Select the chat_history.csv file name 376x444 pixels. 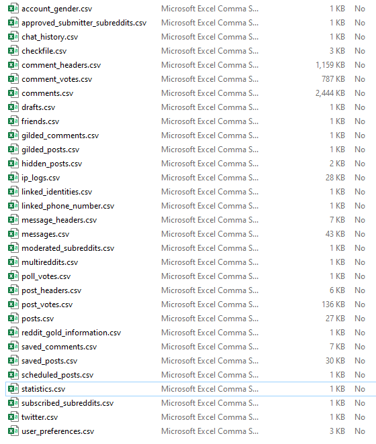pyautogui.click(x=50, y=37)
